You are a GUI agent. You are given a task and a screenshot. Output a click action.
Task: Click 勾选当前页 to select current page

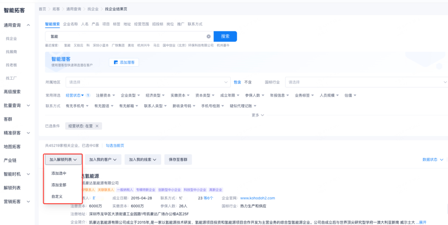(115, 146)
